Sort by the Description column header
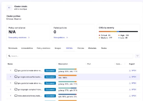 (63, 64)
